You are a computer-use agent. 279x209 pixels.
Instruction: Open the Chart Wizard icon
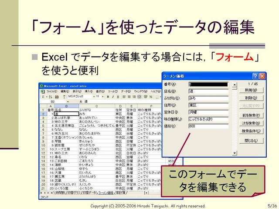[x=57, y=97]
